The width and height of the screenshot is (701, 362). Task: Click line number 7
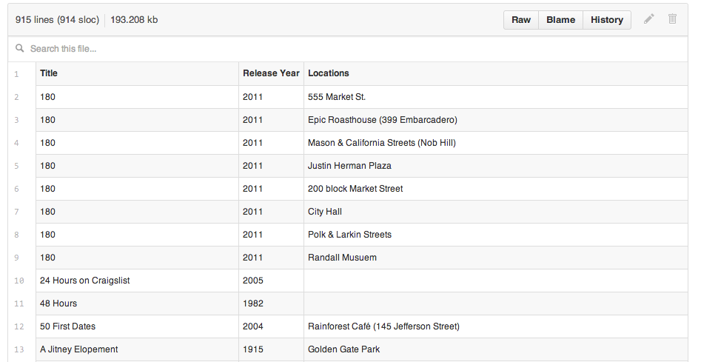point(17,212)
